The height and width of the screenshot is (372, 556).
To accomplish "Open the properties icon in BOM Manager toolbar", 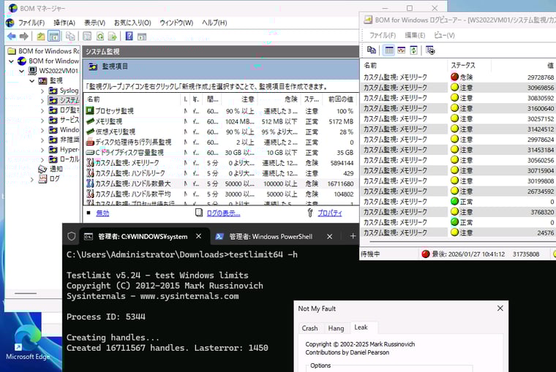I will pos(87,36).
